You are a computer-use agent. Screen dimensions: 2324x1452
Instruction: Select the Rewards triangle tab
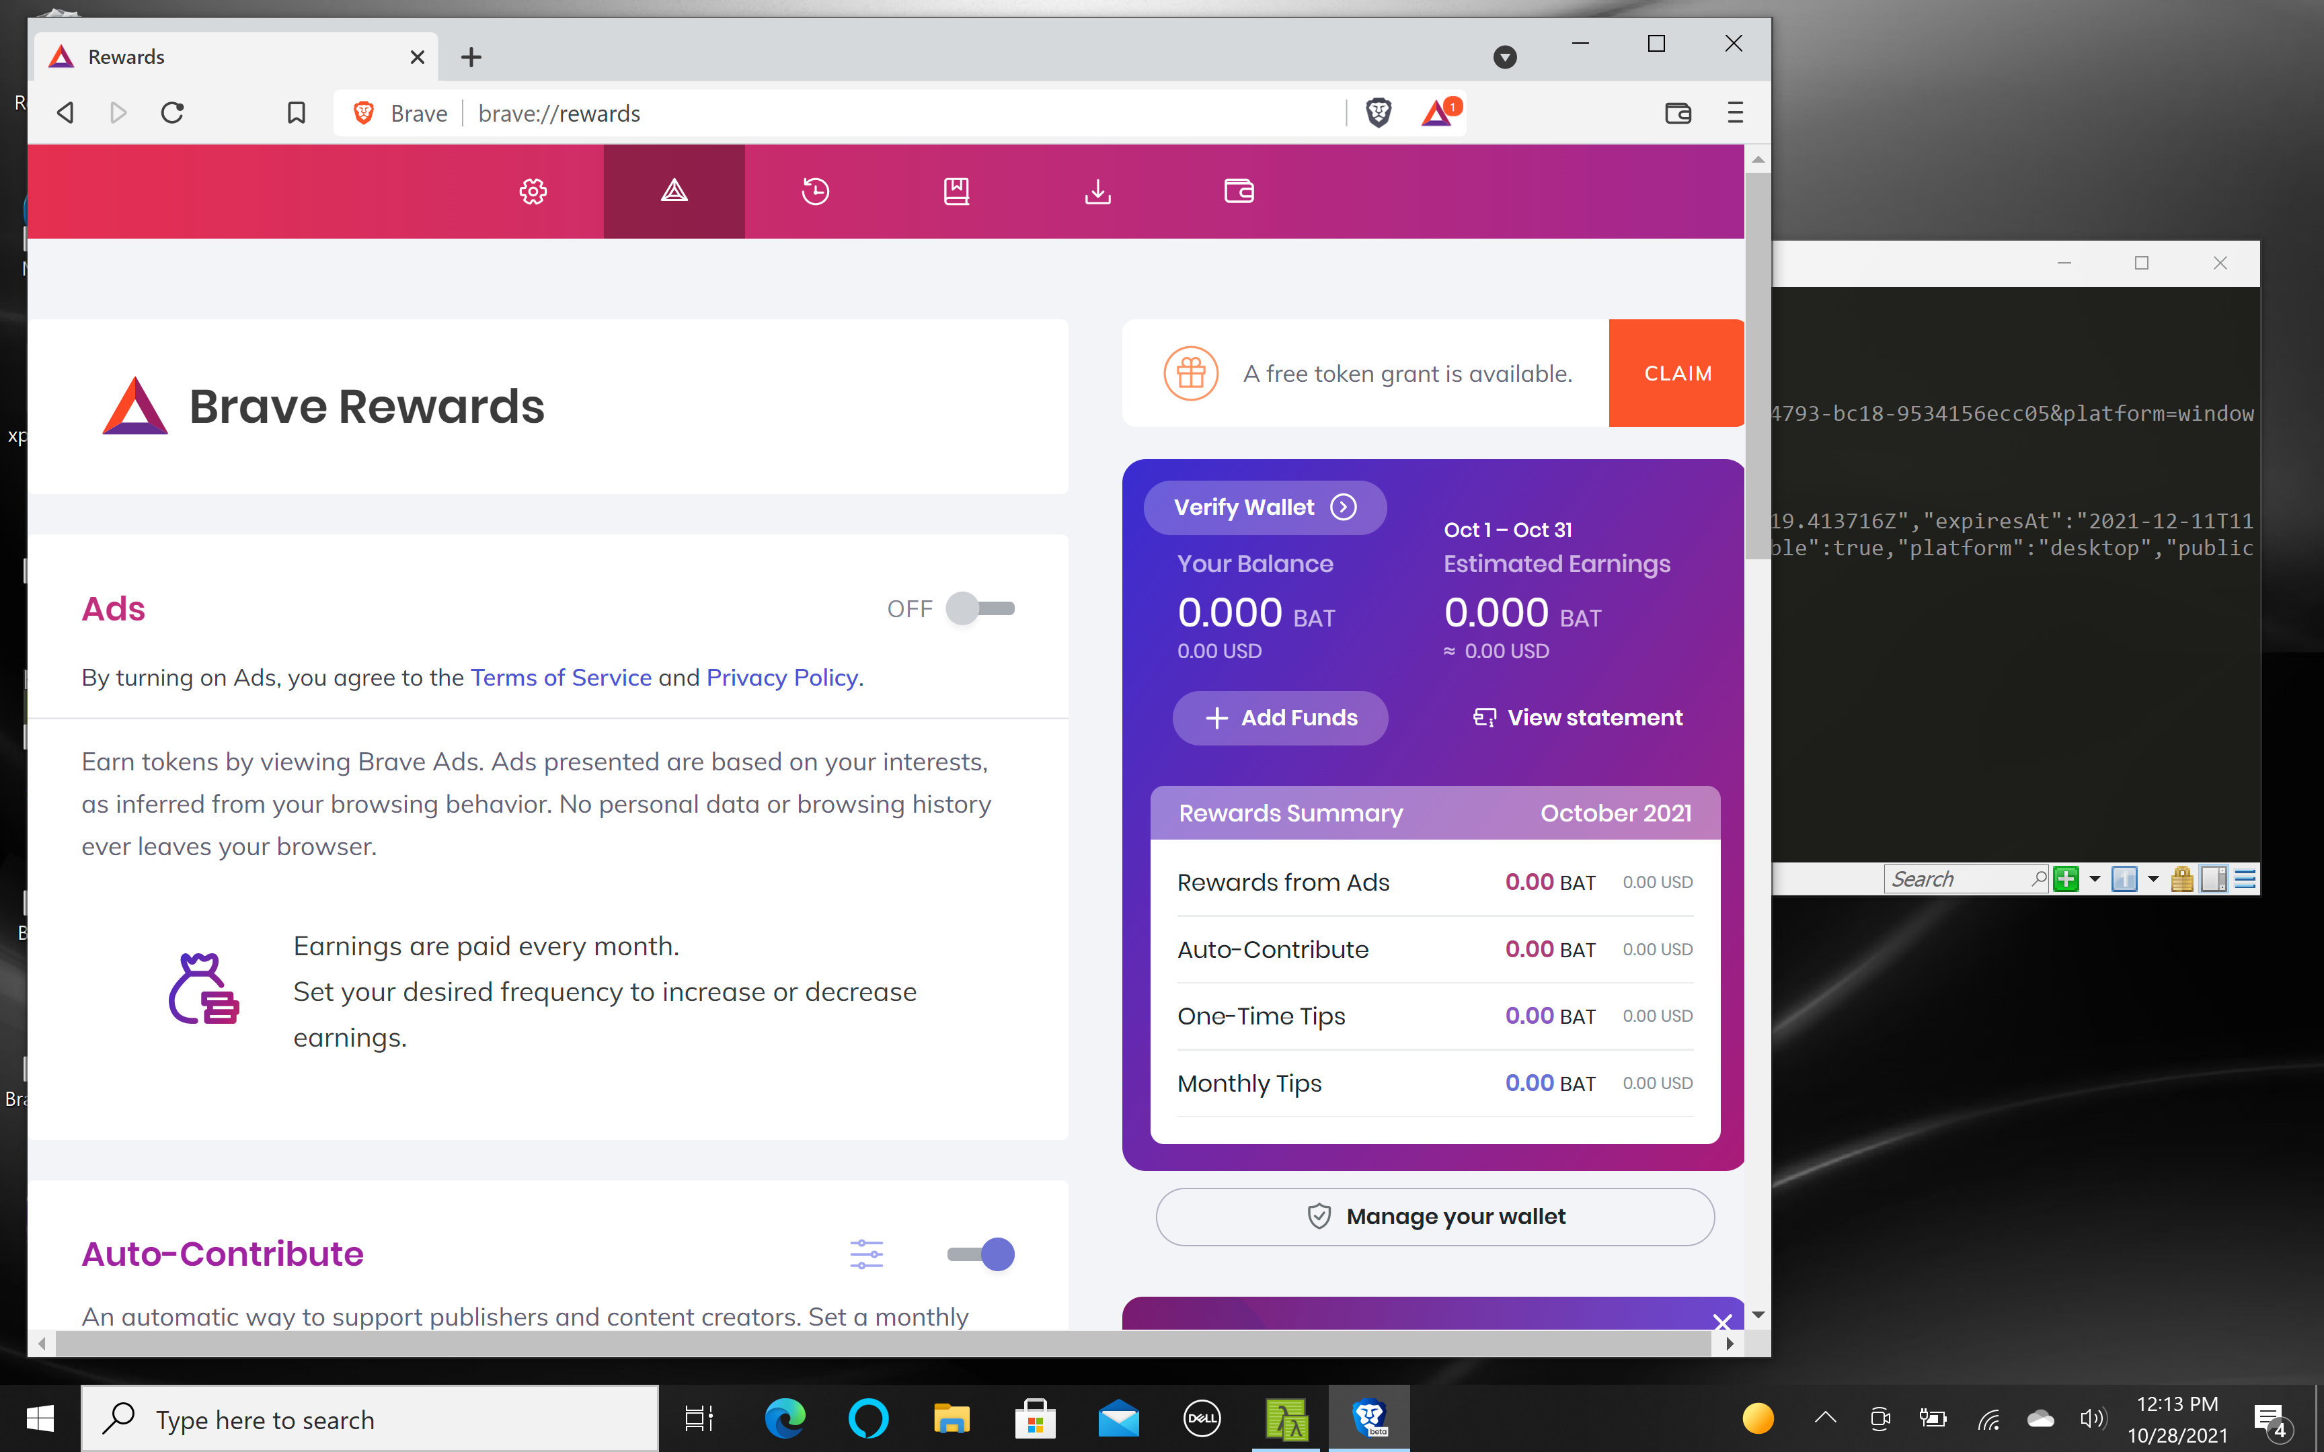pyautogui.click(x=674, y=191)
